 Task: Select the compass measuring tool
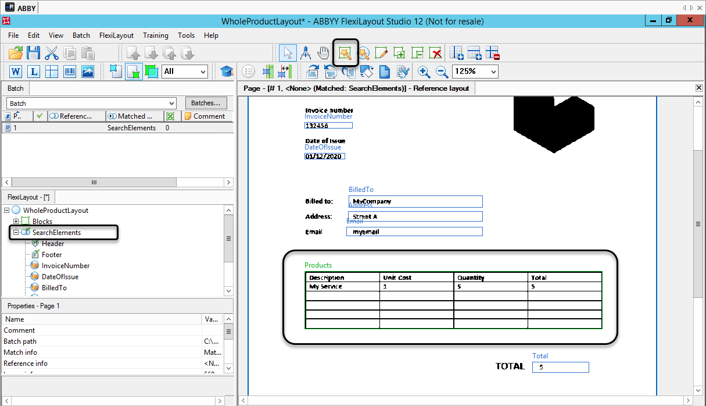tap(306, 53)
